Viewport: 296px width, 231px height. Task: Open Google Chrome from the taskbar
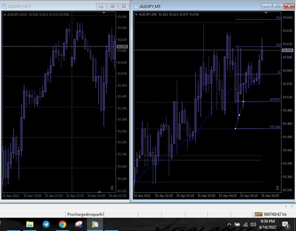[x=62, y=224]
